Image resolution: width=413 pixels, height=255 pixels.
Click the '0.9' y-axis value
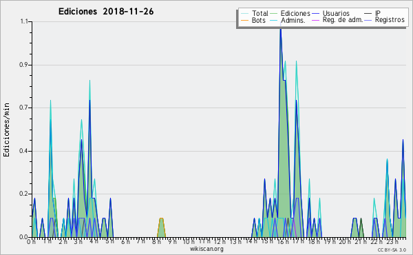click(23, 65)
